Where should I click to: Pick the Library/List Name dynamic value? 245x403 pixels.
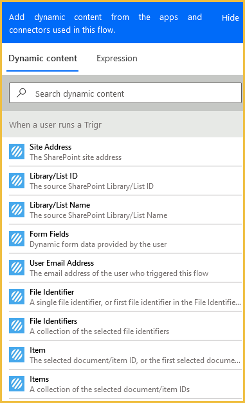pyautogui.click(x=60, y=205)
